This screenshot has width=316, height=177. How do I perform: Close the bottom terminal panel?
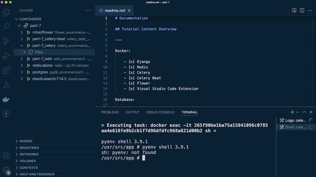311,112
